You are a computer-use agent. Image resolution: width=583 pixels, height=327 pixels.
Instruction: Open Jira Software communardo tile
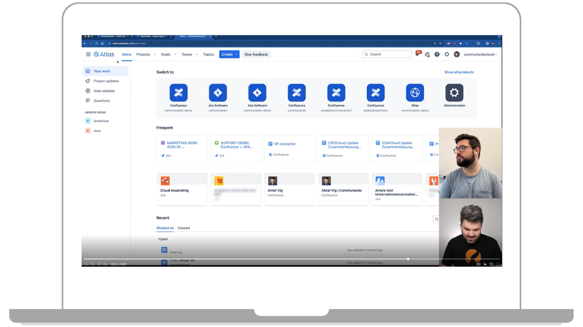click(x=218, y=93)
